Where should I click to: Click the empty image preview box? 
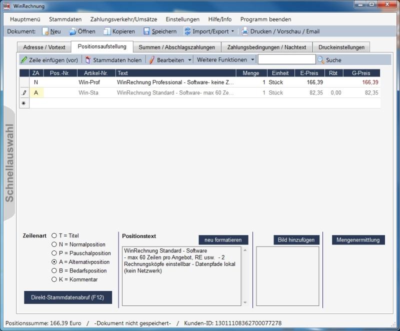point(287,276)
